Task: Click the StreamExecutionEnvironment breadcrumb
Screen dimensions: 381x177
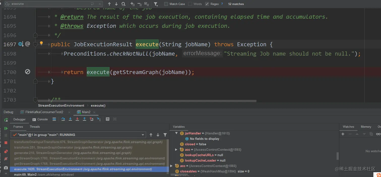Action: click(x=61, y=106)
